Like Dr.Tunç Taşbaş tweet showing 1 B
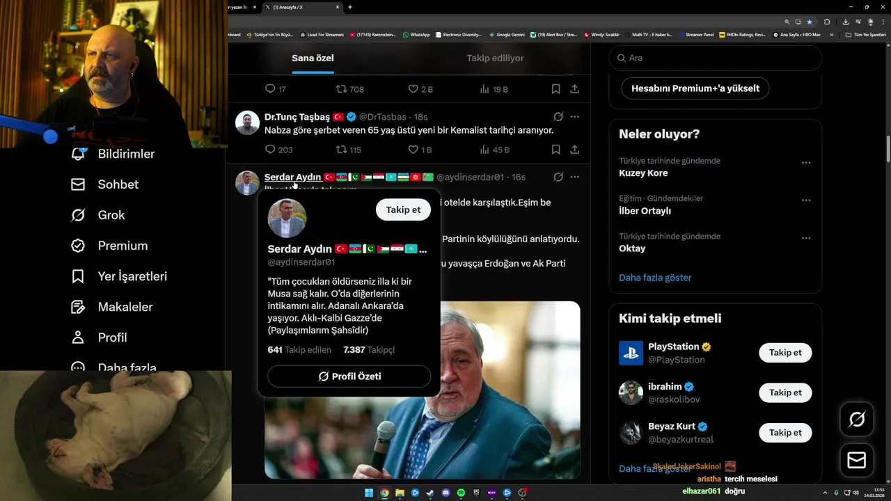Viewport: 891px width, 501px height. [413, 150]
